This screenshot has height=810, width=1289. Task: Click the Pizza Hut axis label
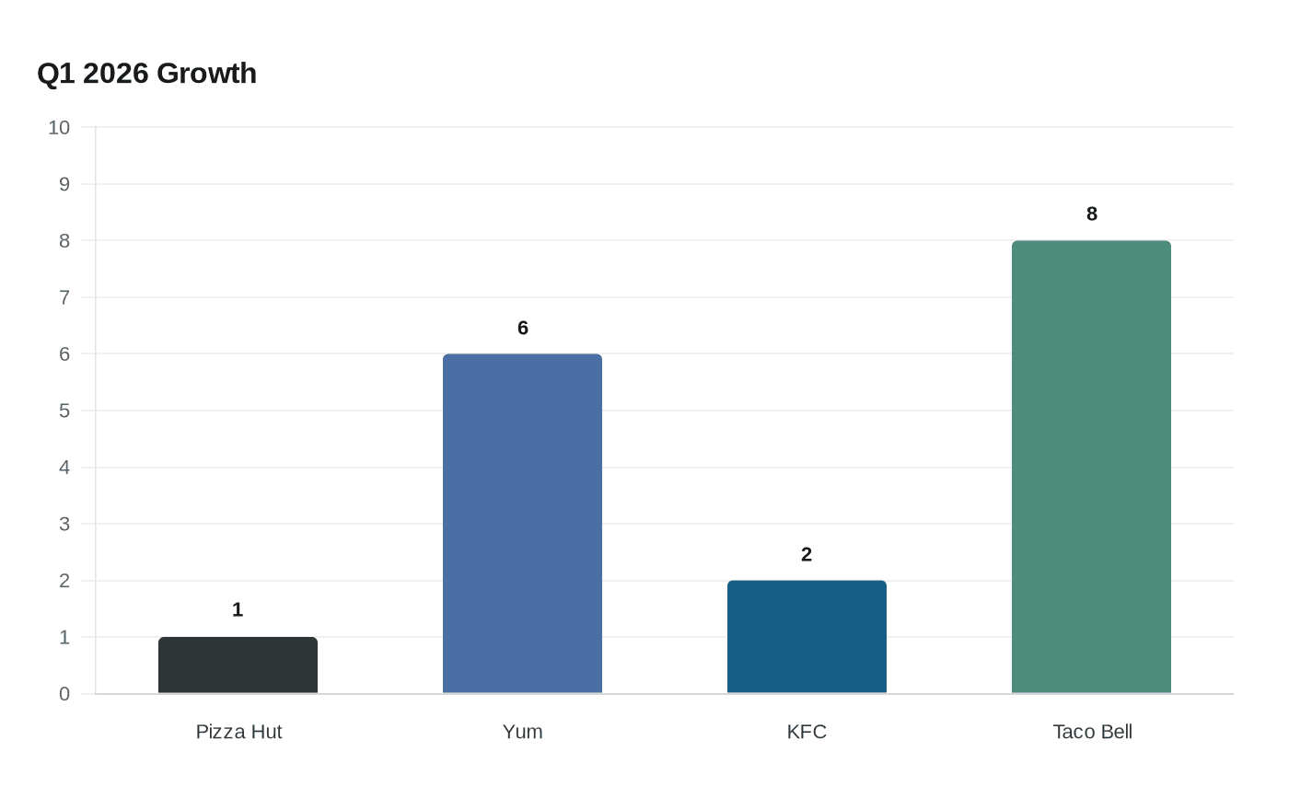238,732
